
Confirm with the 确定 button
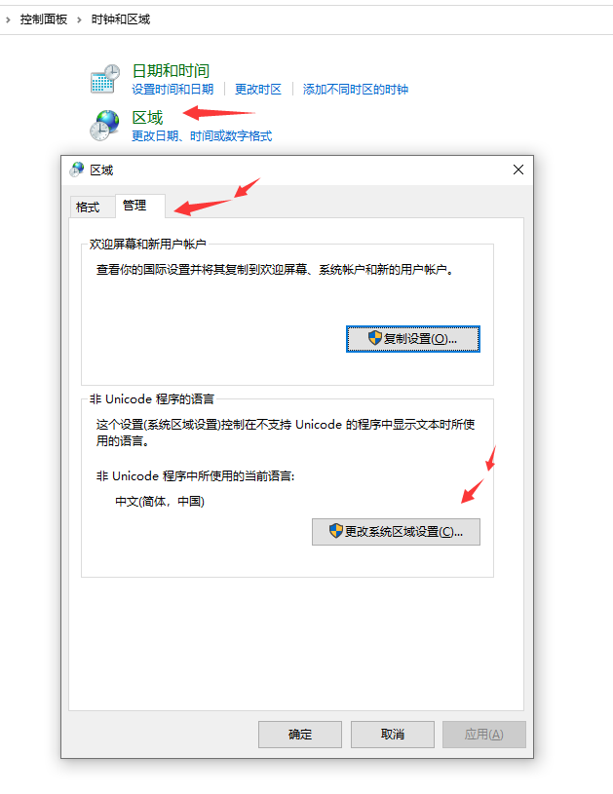[300, 735]
